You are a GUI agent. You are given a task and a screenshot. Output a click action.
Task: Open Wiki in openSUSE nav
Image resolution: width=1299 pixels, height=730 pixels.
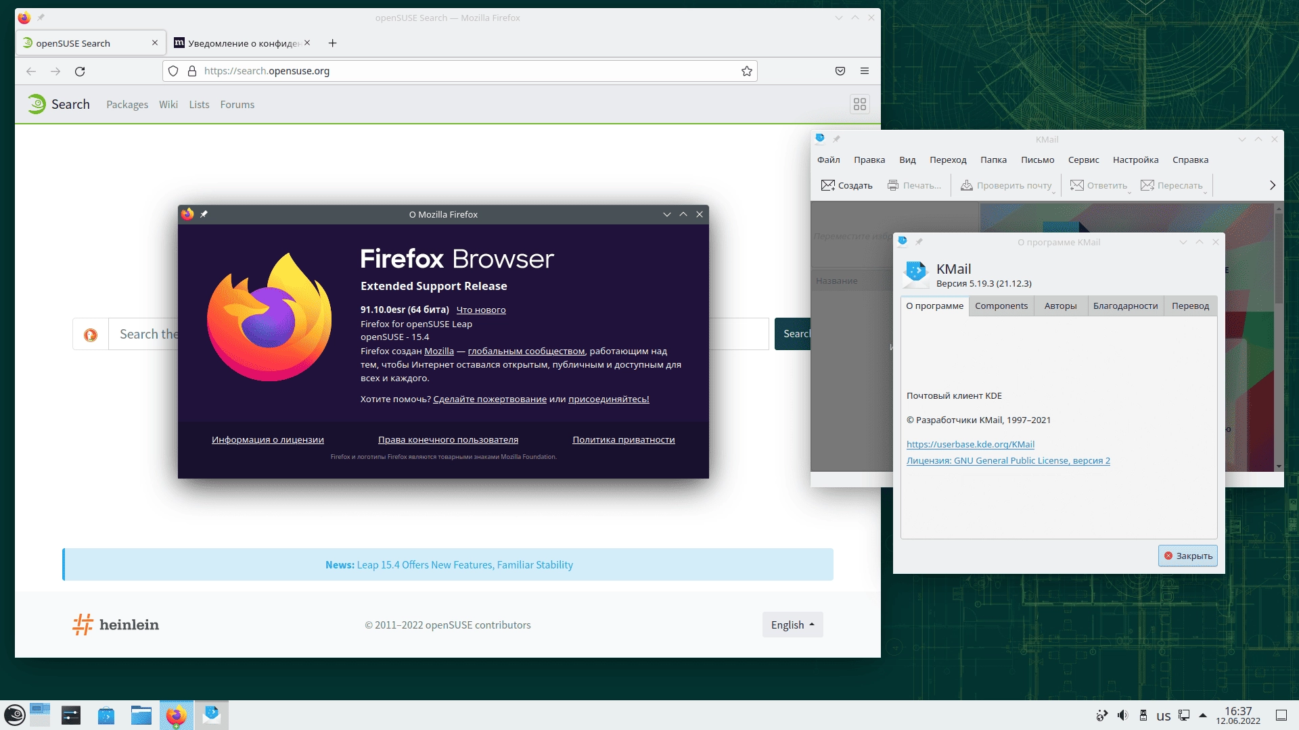click(168, 105)
